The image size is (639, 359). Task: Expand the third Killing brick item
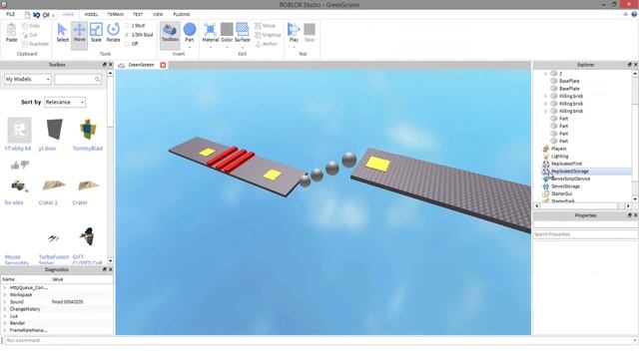pos(545,111)
